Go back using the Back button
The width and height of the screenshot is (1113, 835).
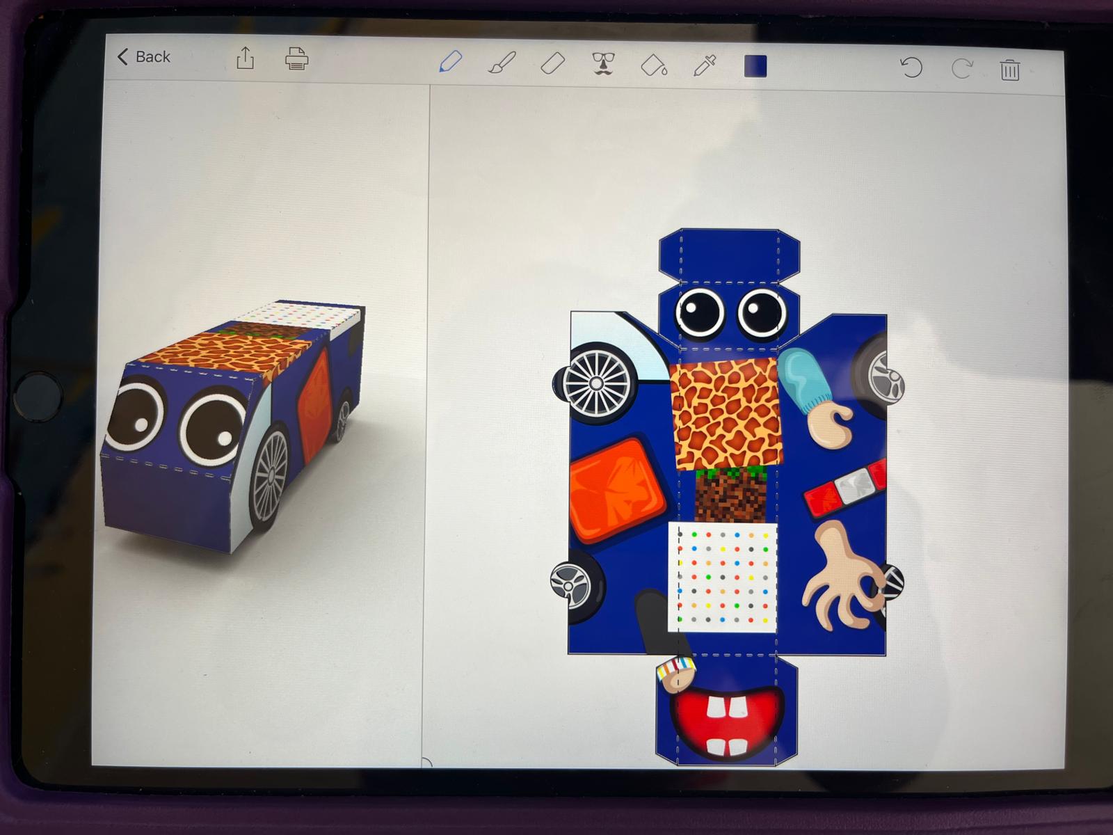click(x=144, y=56)
